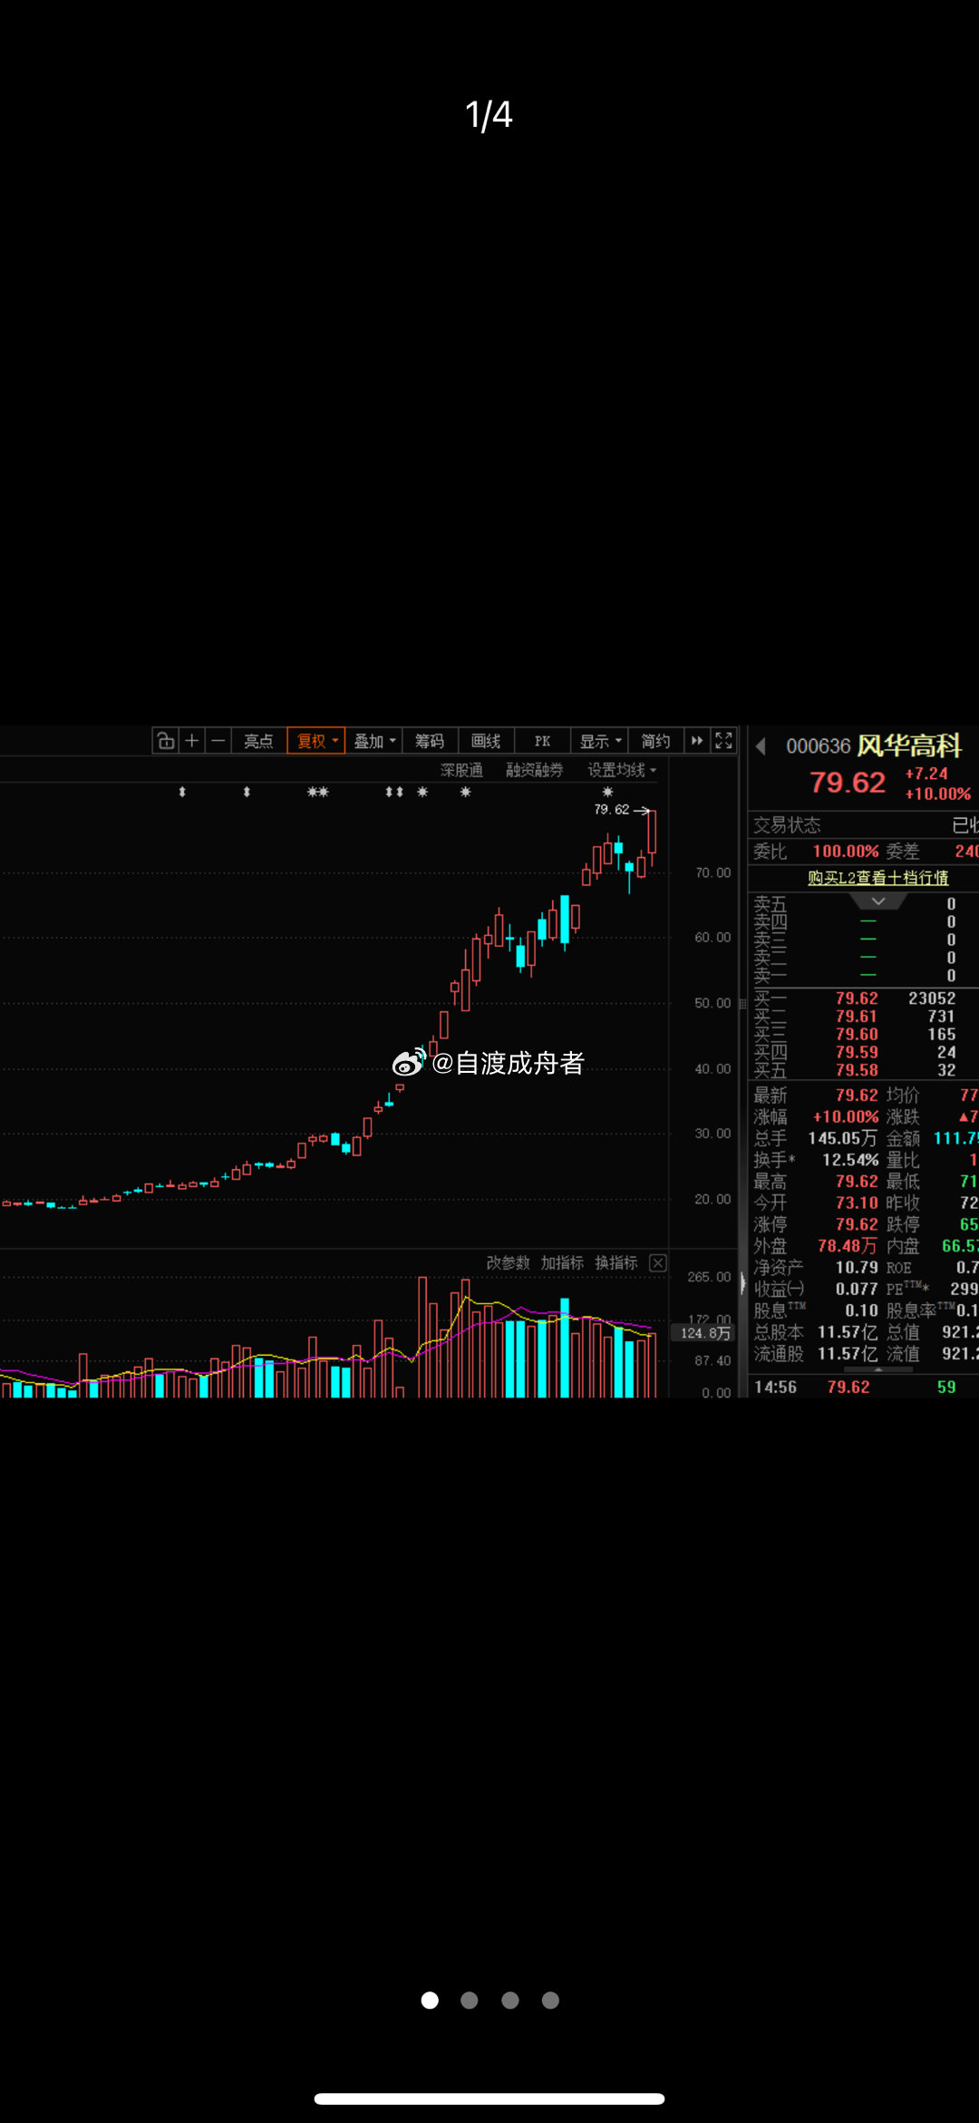
Task: Collapse the side panel via splitter arrow
Action: click(743, 1283)
